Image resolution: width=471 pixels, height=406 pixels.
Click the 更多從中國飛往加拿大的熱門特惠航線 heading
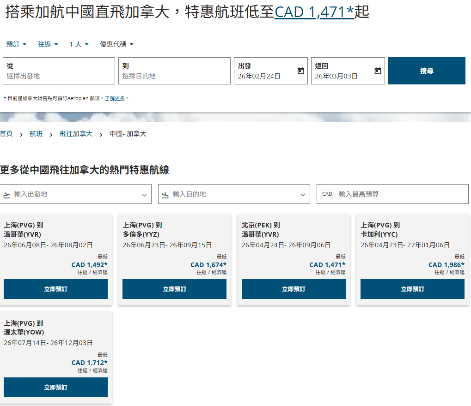click(x=85, y=170)
